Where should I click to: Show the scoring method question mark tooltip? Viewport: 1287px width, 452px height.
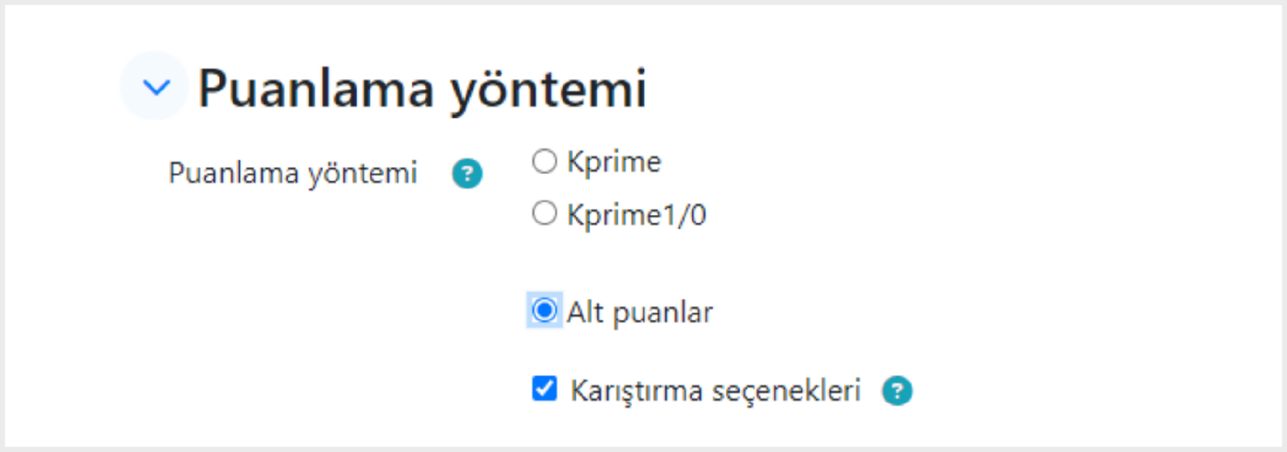click(467, 174)
